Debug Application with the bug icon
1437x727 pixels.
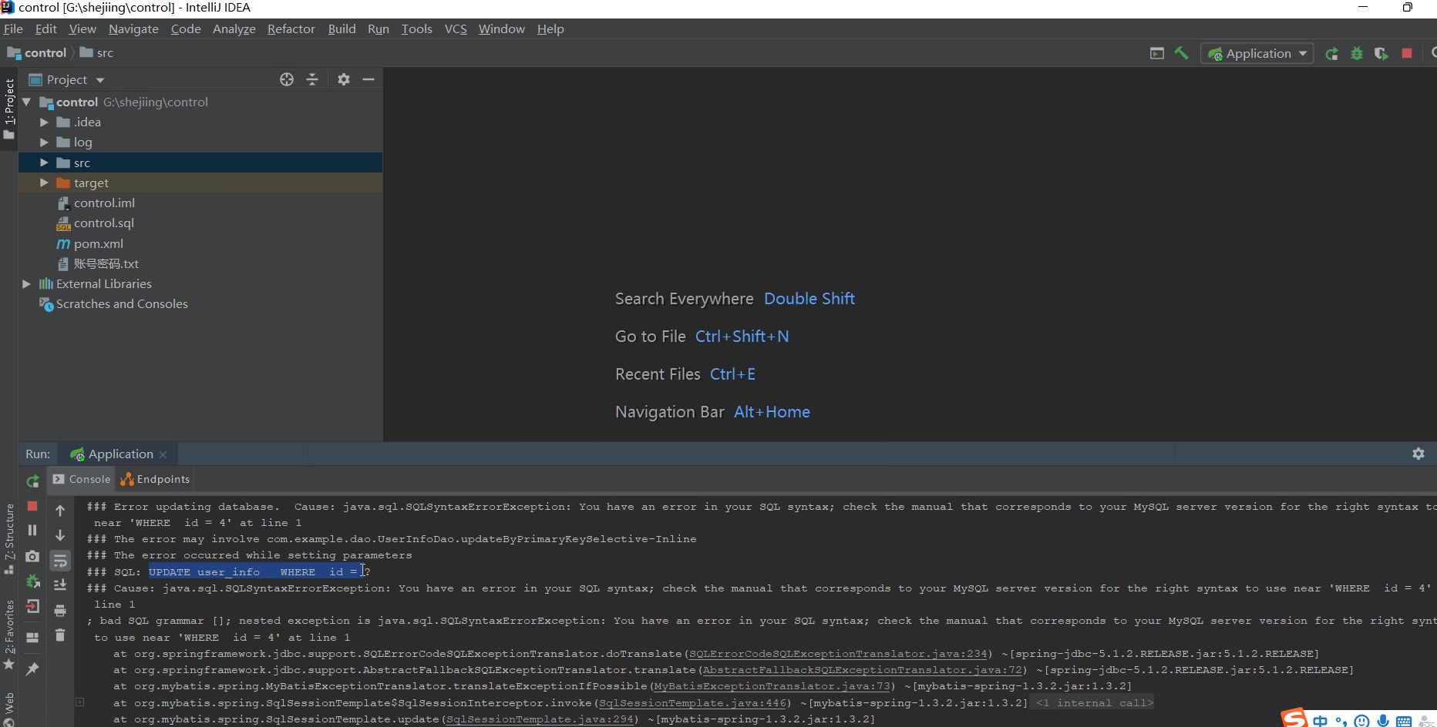click(1357, 53)
